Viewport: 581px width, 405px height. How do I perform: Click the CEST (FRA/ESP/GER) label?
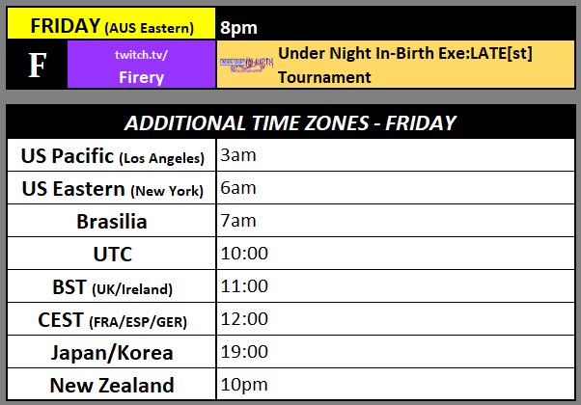click(113, 319)
